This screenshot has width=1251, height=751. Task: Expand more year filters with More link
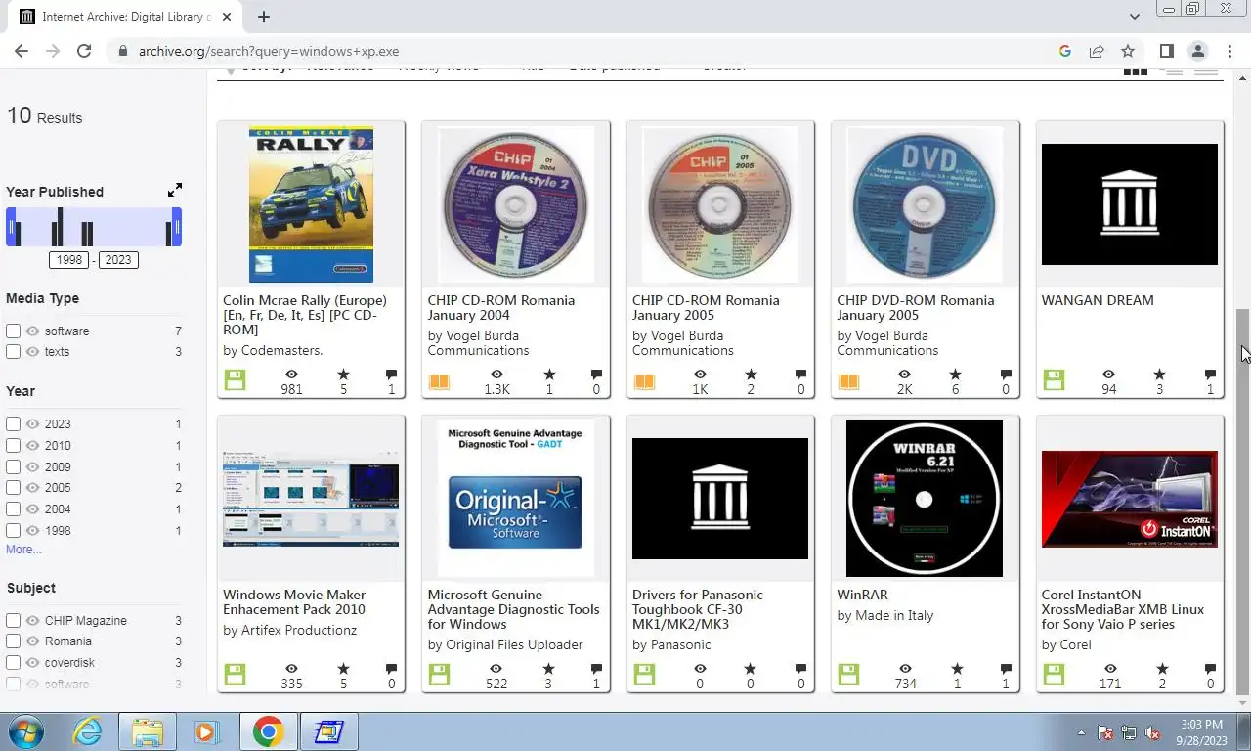[23, 550]
